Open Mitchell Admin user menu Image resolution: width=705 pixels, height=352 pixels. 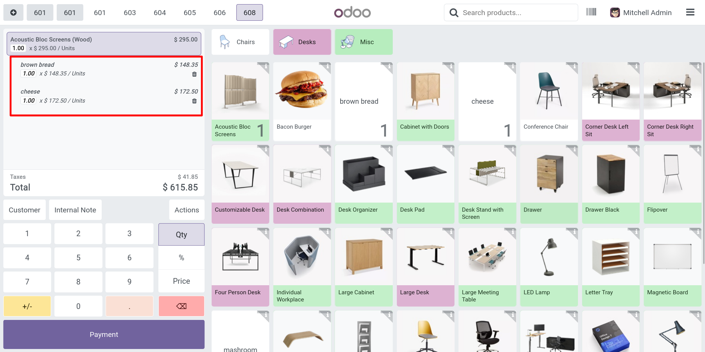coord(641,12)
